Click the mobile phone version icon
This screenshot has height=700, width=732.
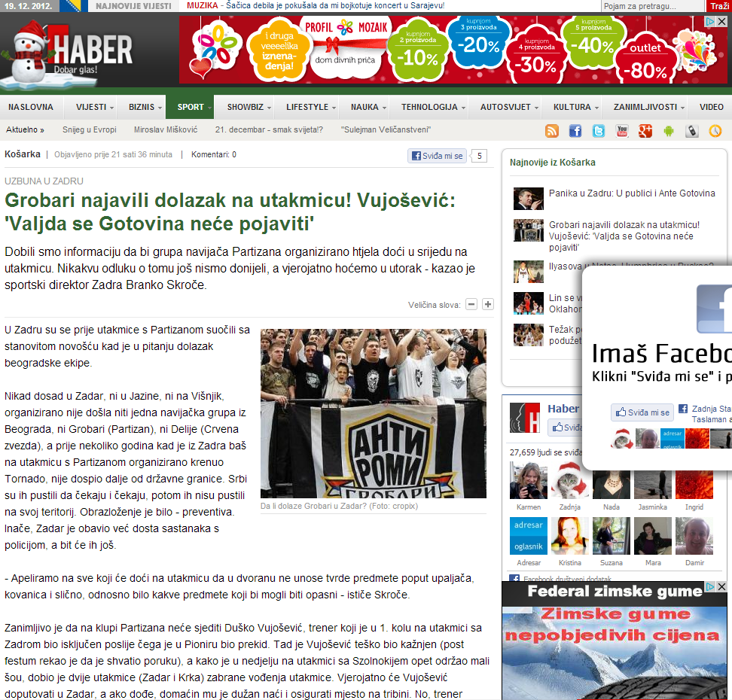(691, 131)
